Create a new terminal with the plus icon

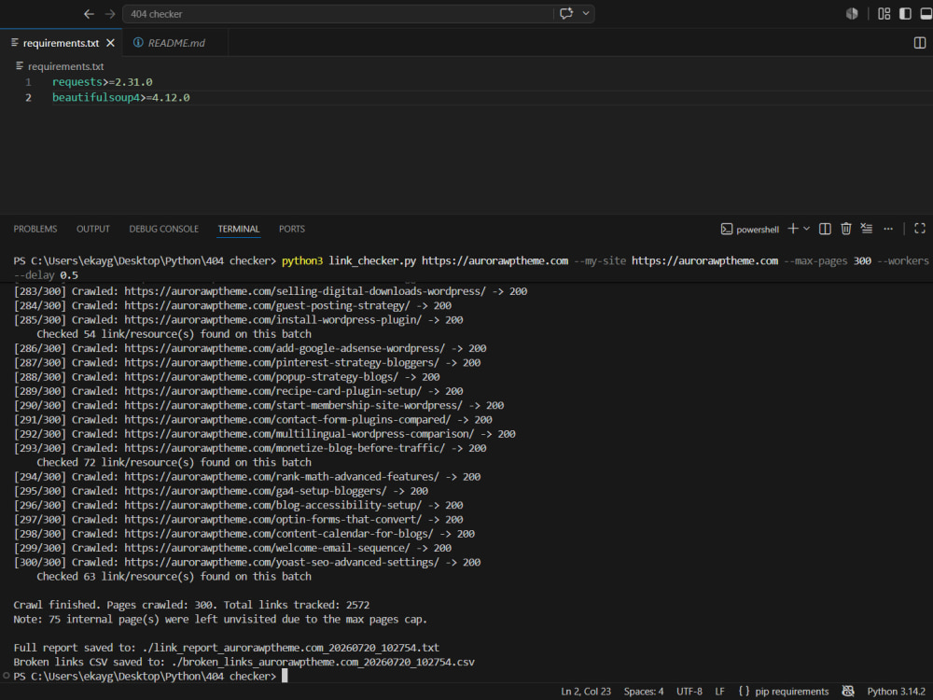click(x=792, y=229)
